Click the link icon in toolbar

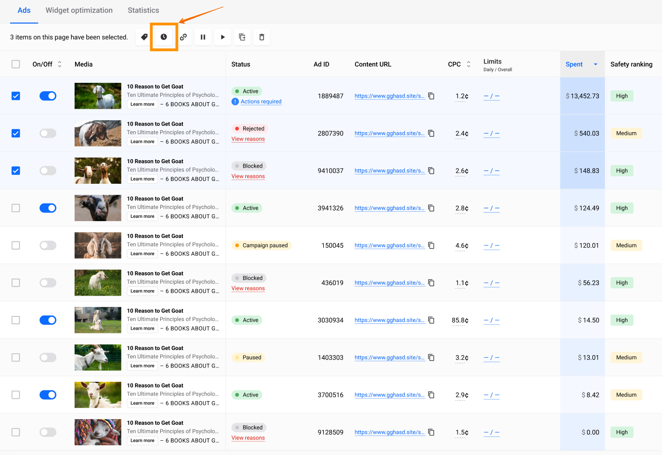pos(183,37)
